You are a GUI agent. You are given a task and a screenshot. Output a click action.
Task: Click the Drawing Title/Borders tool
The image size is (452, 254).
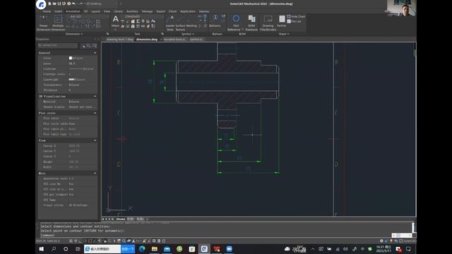(x=268, y=23)
